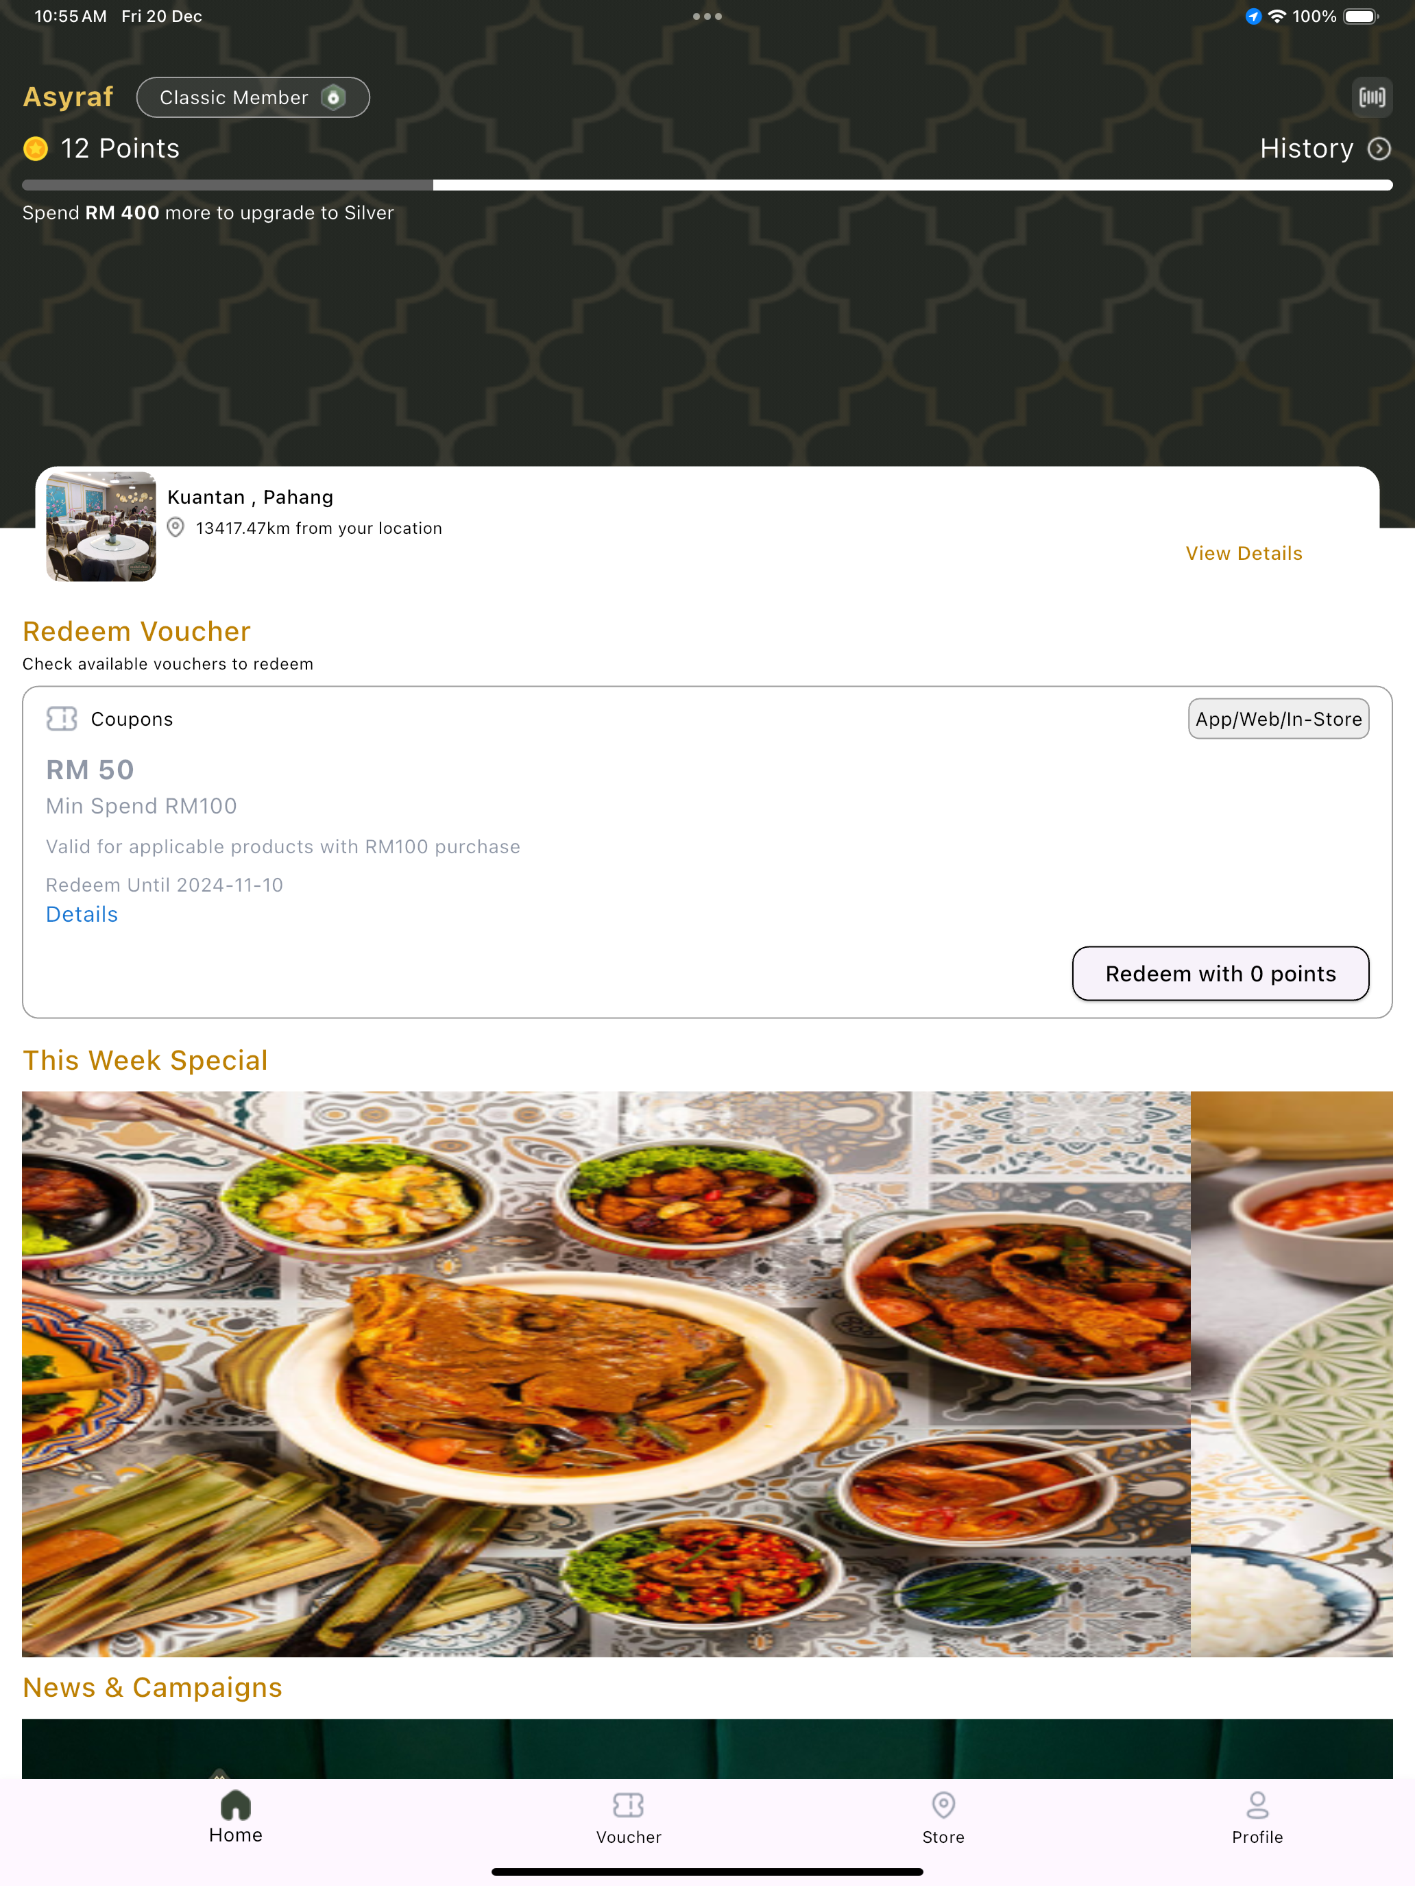The height and width of the screenshot is (1886, 1415).
Task: Switch to the Voucher tab
Action: 629,1817
